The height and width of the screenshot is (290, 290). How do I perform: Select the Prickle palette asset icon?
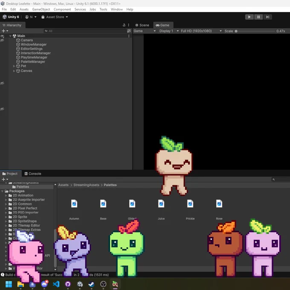(x=190, y=203)
